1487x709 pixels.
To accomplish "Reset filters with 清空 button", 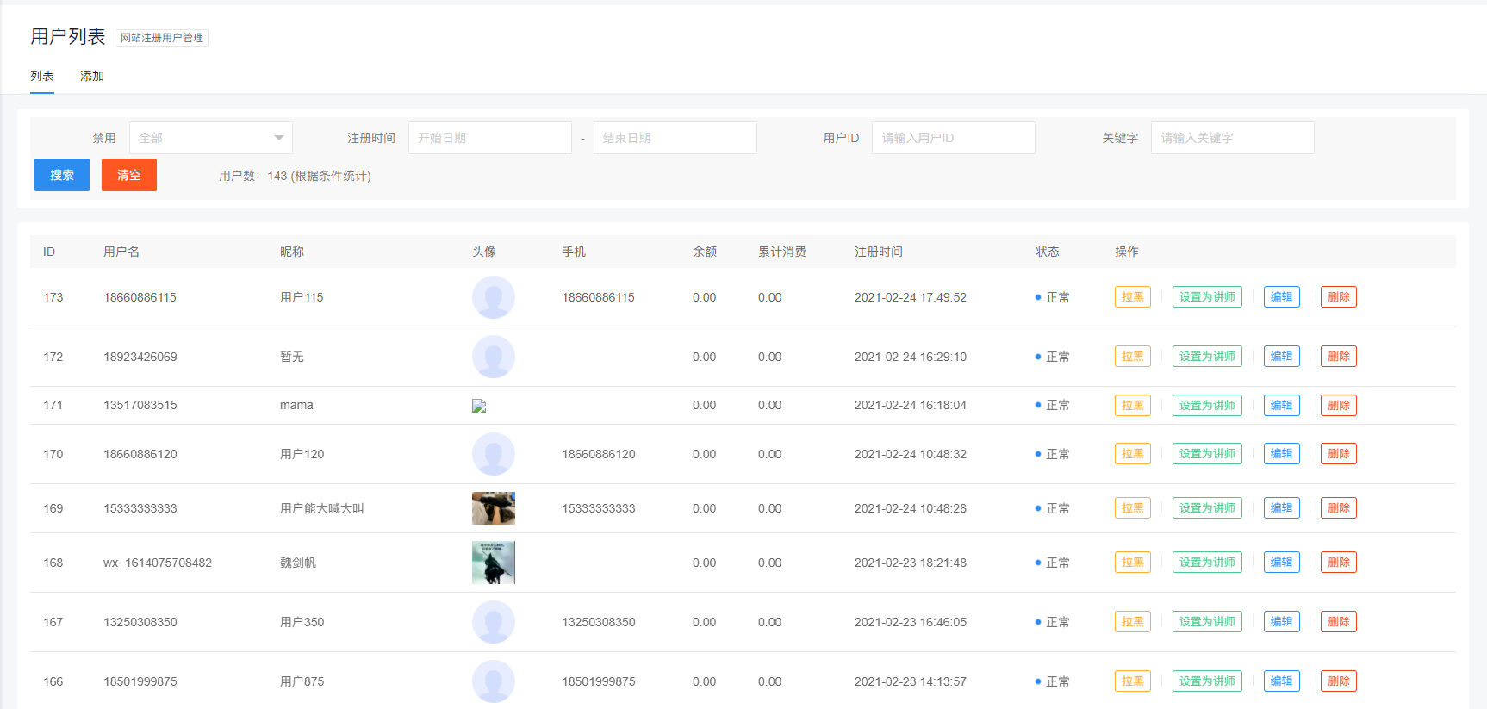I will coord(129,175).
